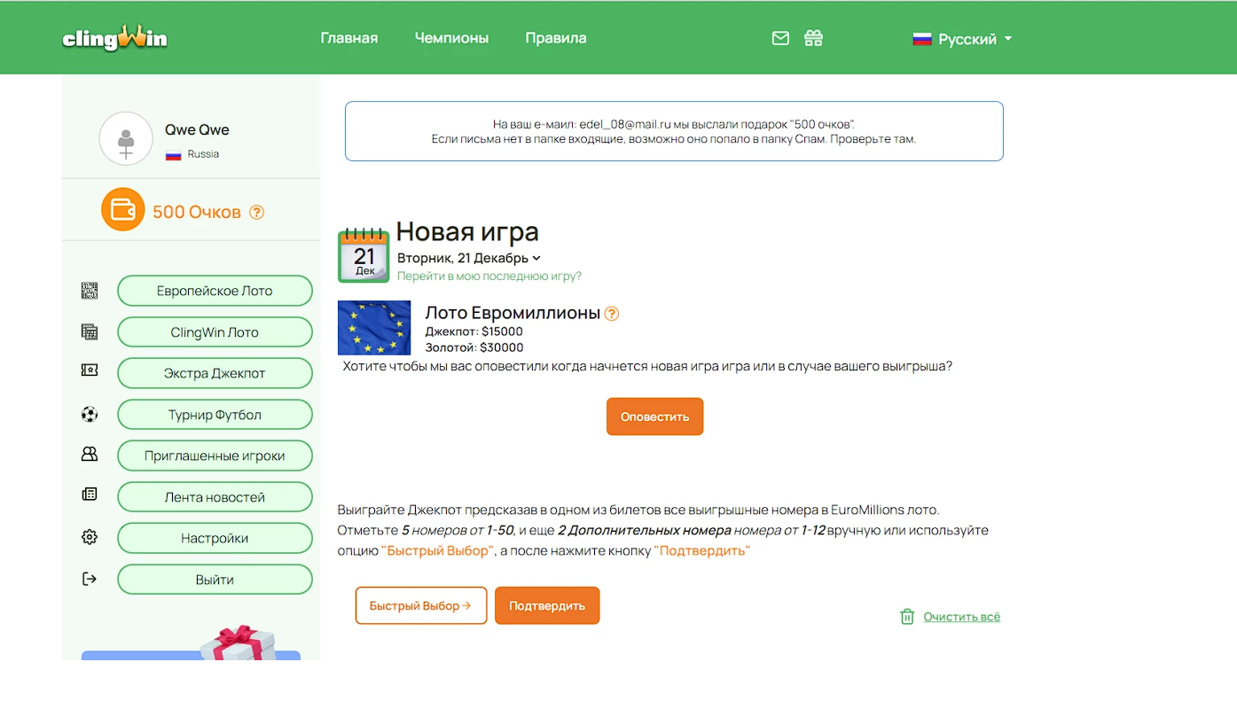
Task: Click the EU flag lottery thumbnail
Action: [x=374, y=328]
